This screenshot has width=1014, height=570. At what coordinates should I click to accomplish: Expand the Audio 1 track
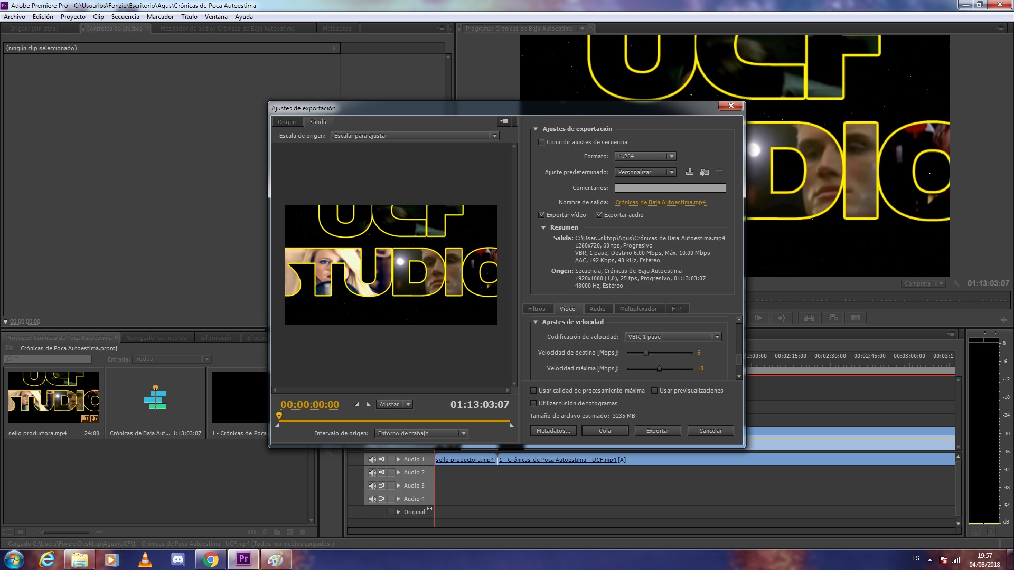coord(399,459)
